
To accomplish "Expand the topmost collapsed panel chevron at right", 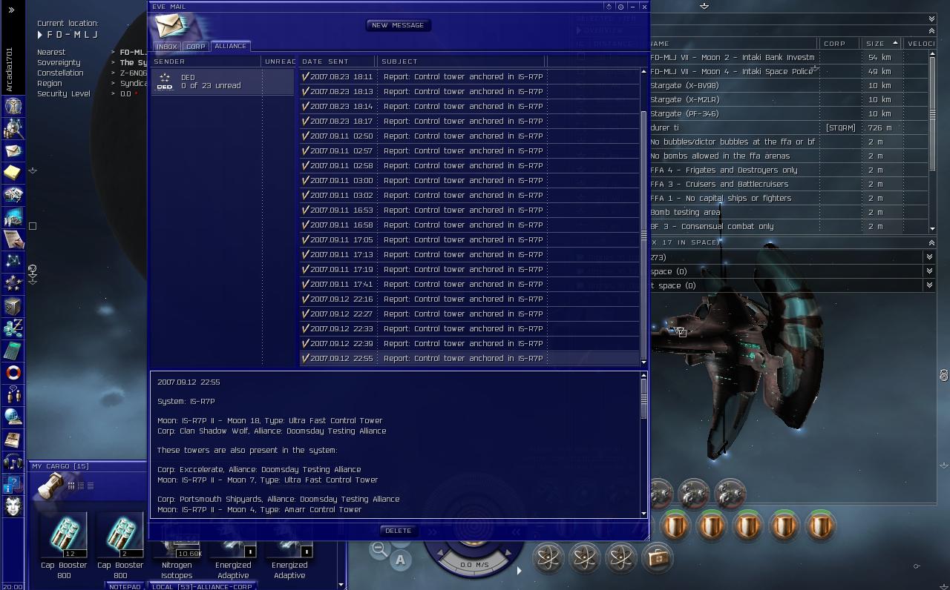I will [x=931, y=19].
